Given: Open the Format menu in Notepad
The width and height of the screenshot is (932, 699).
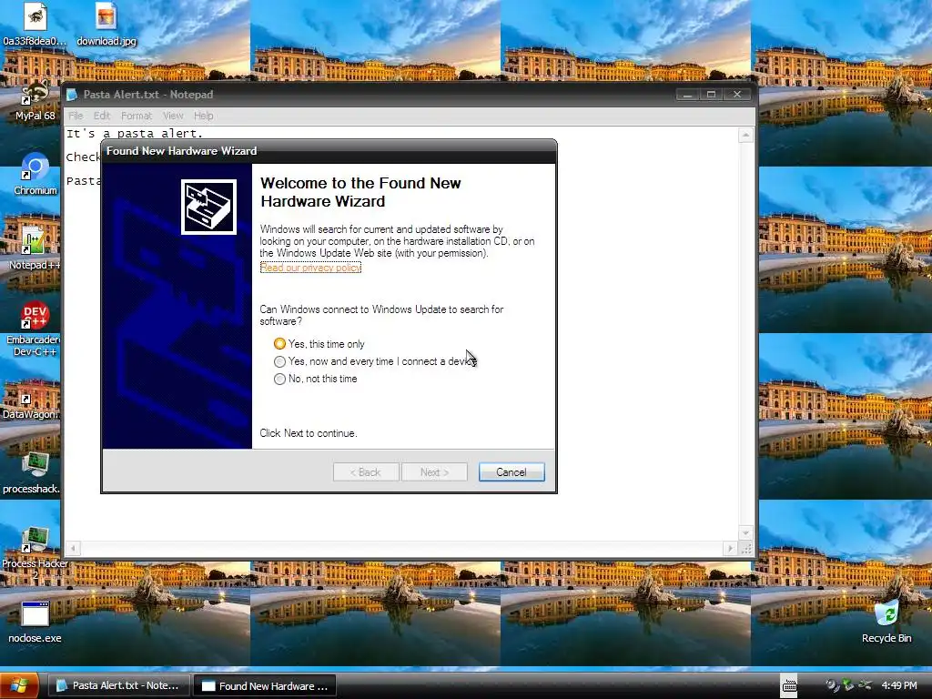Looking at the screenshot, I should pos(137,116).
